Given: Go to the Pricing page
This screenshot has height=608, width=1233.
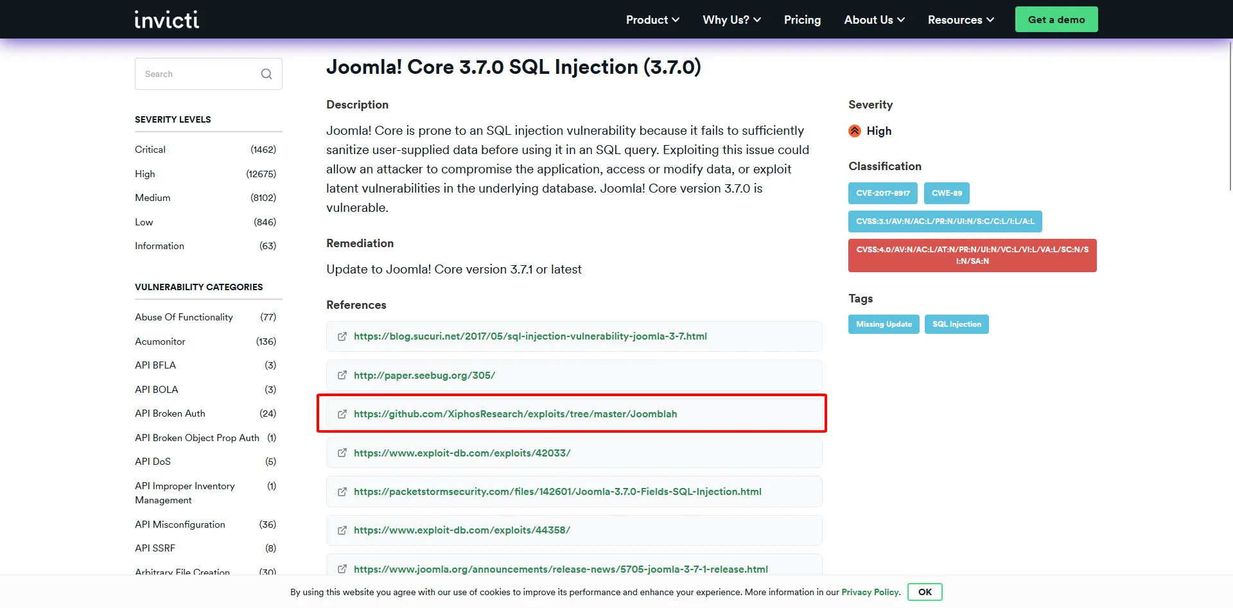Looking at the screenshot, I should (x=802, y=20).
